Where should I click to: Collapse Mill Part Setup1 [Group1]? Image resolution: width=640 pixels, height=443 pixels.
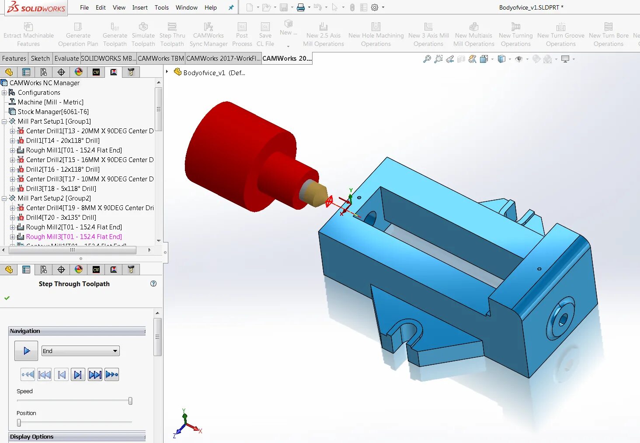[x=4, y=121]
